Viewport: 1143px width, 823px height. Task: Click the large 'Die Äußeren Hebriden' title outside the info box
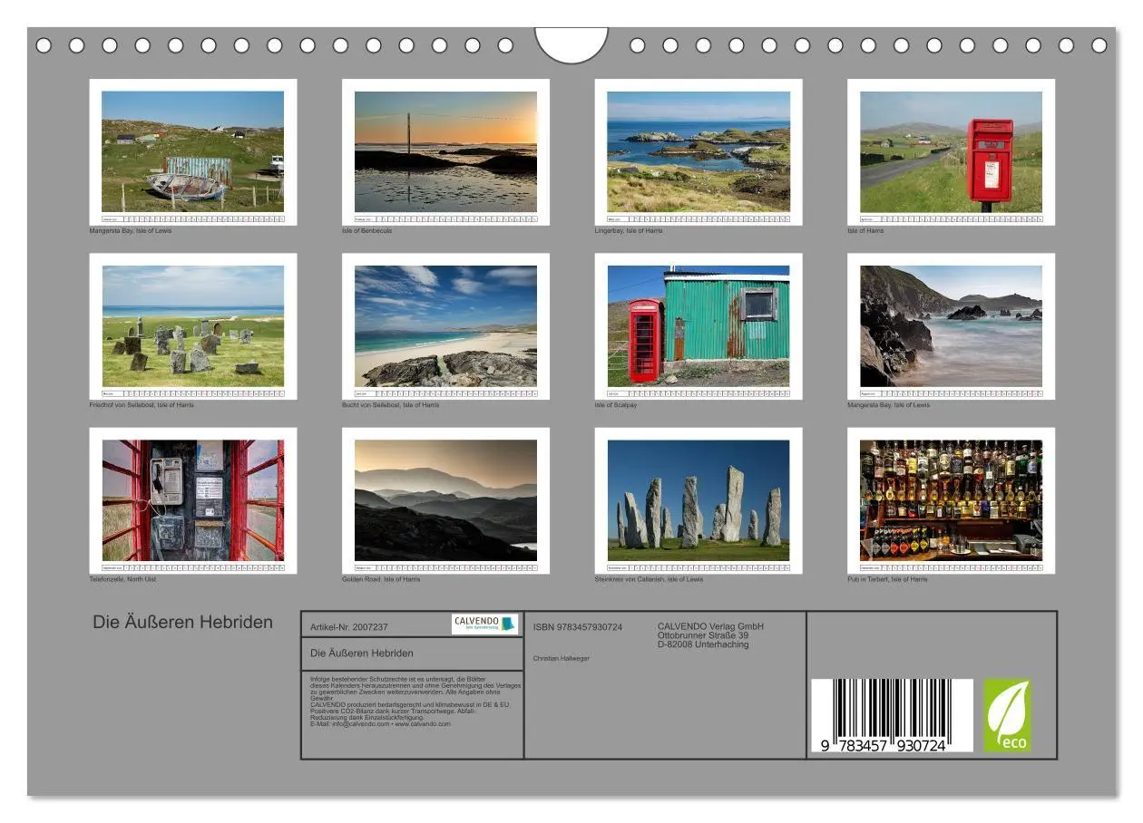[182, 623]
